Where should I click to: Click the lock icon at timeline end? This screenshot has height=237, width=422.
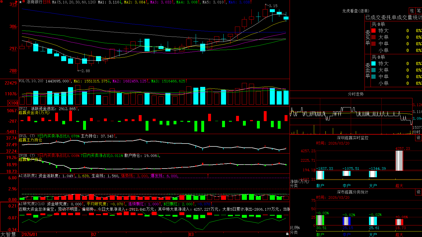287,234
